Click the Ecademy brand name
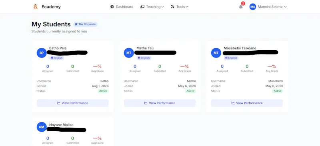 point(51,7)
